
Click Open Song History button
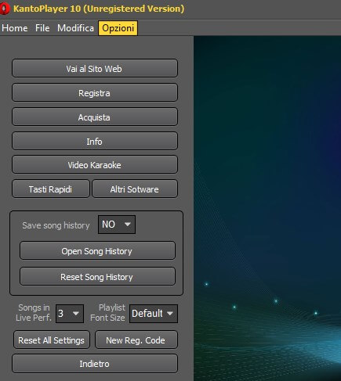point(97,250)
